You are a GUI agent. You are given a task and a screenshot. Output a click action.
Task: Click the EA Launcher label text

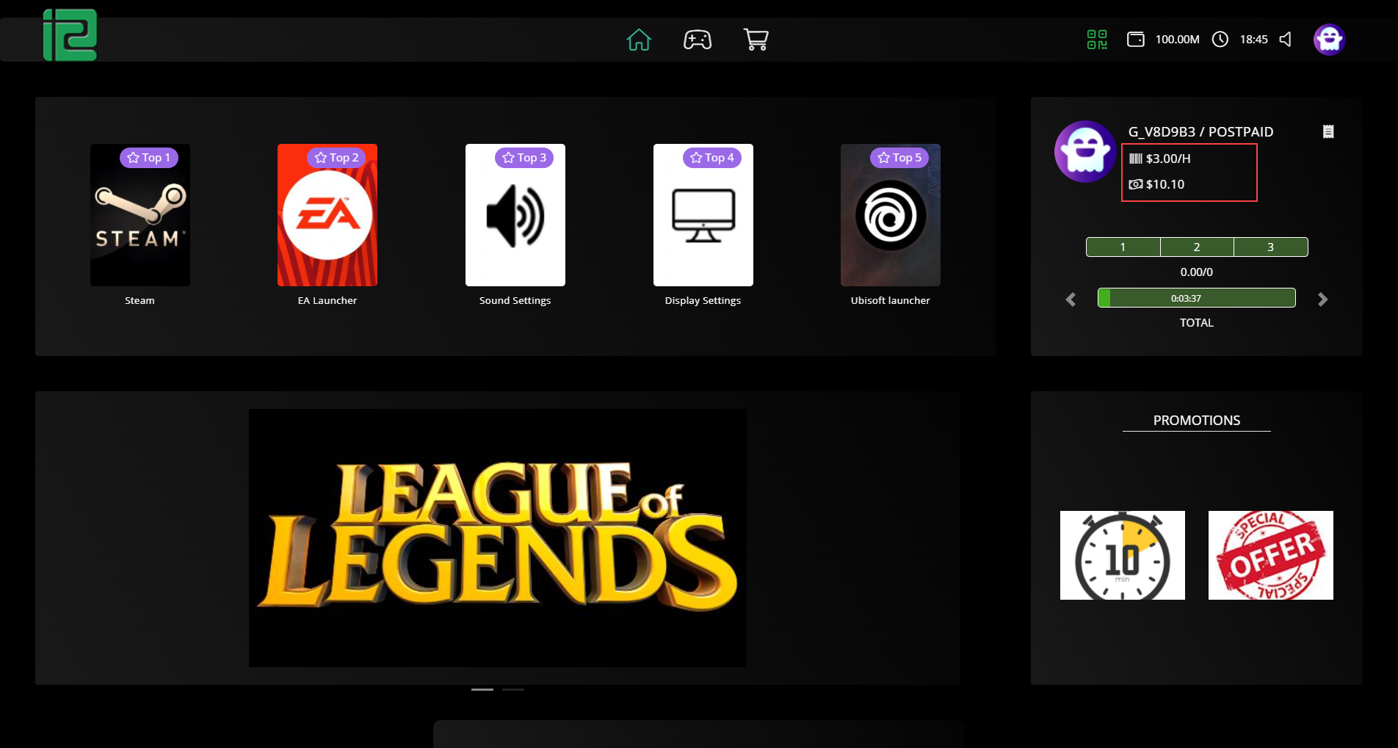click(x=327, y=301)
